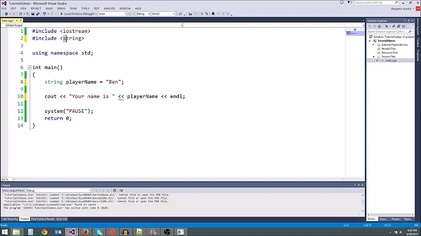Close the main.cpp document tab
Screen dimensions: 421x236
pos(20,20)
